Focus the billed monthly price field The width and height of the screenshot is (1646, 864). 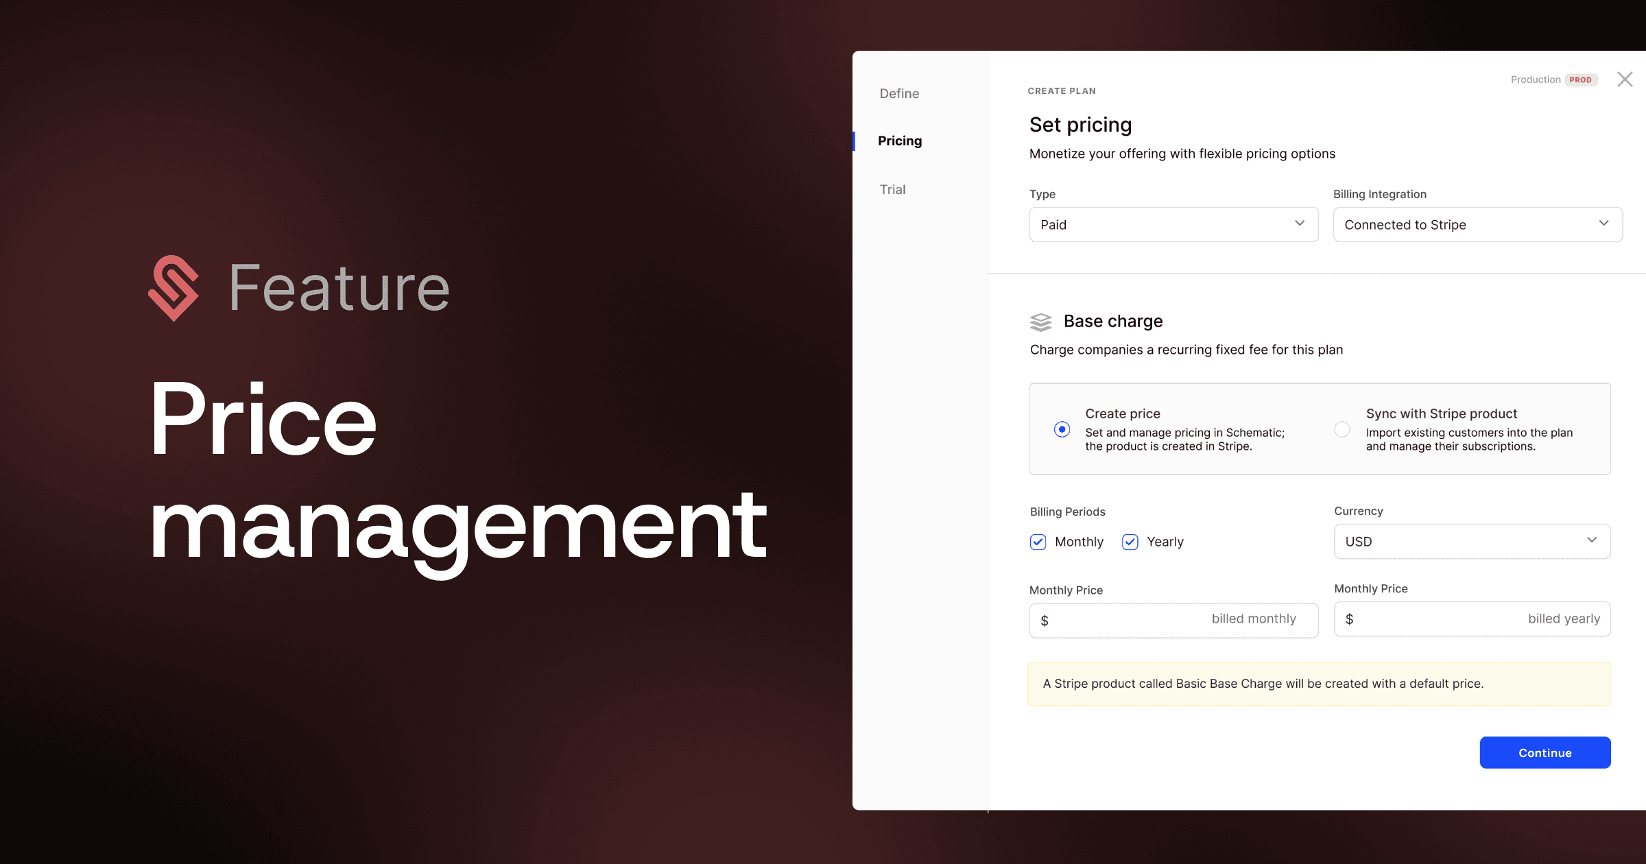point(1173,620)
